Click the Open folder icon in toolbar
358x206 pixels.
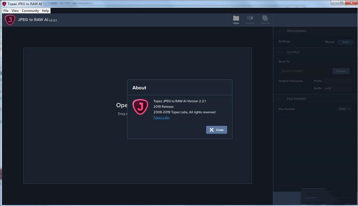(236, 19)
